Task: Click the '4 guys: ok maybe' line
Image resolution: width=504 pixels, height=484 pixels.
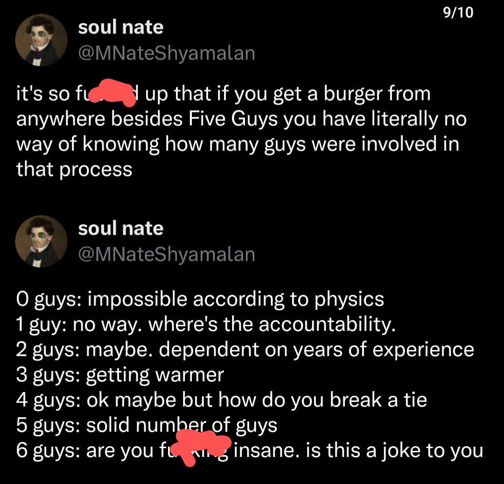Action: click(x=222, y=400)
